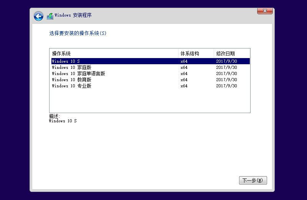Image resolution: width=307 pixels, height=200 pixels.
Task: Close the Windows Setup dialog
Action: point(265,11)
